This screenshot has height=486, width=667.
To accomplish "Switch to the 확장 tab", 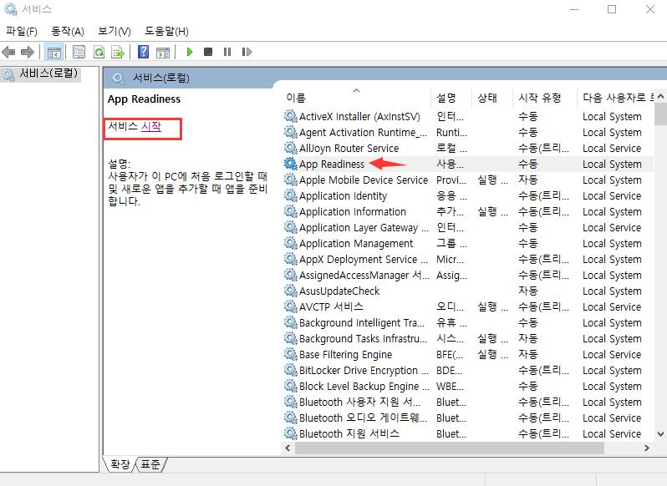I will pos(120,464).
